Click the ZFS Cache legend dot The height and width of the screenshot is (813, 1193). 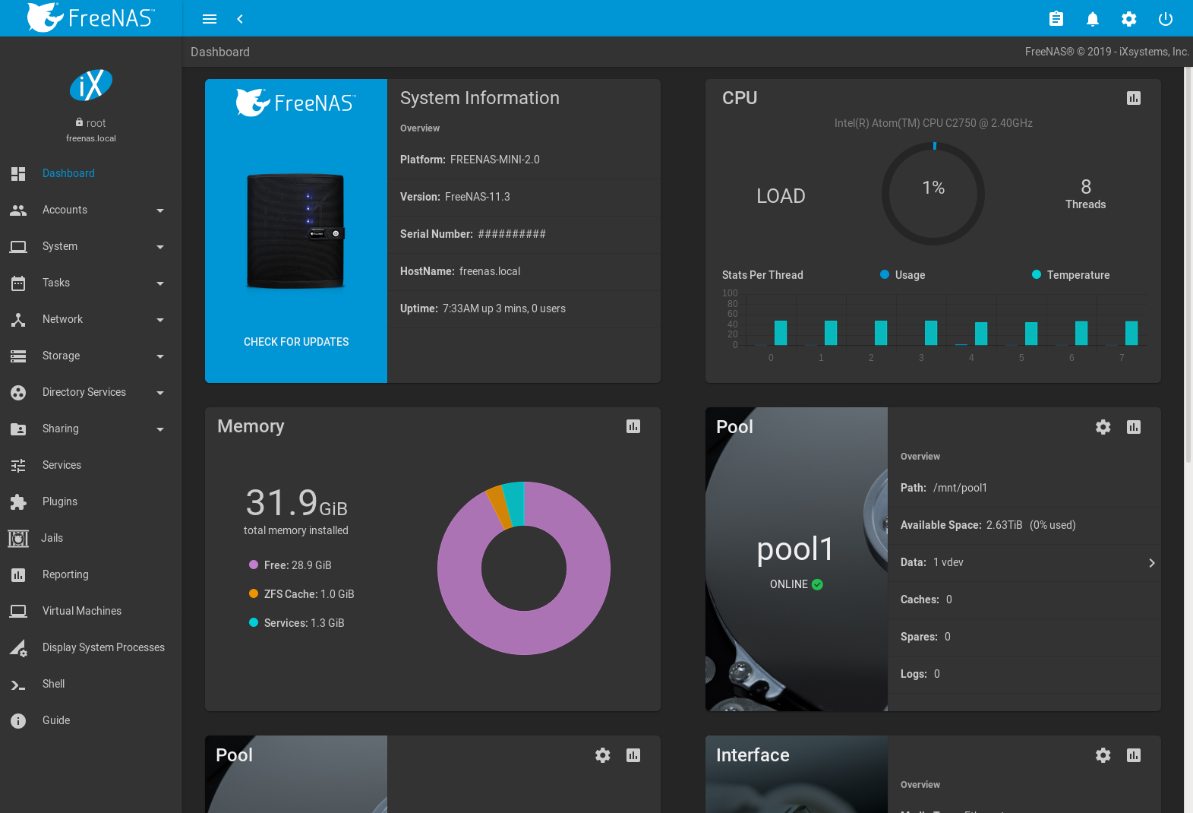(x=254, y=593)
